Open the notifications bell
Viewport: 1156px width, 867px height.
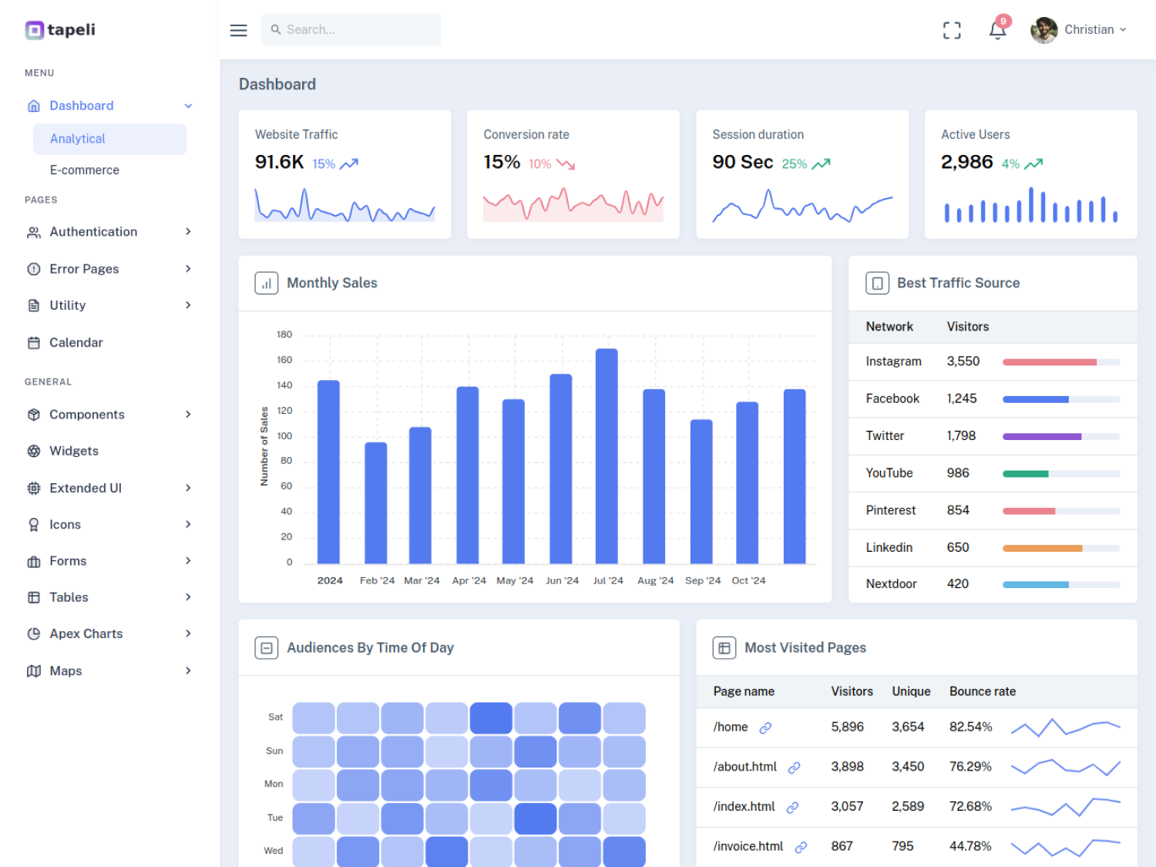pyautogui.click(x=998, y=30)
